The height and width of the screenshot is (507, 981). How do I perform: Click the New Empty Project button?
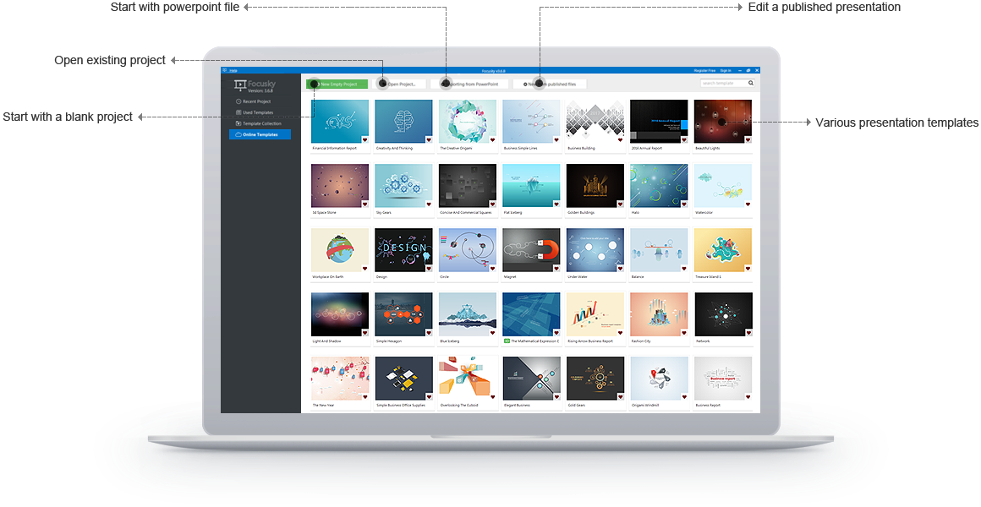(x=337, y=84)
